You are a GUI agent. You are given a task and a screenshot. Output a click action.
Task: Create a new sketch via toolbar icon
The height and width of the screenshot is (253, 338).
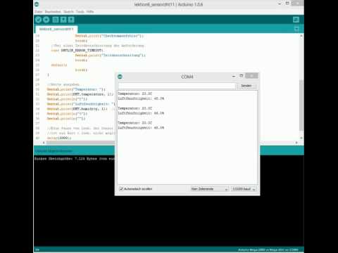coord(56,20)
